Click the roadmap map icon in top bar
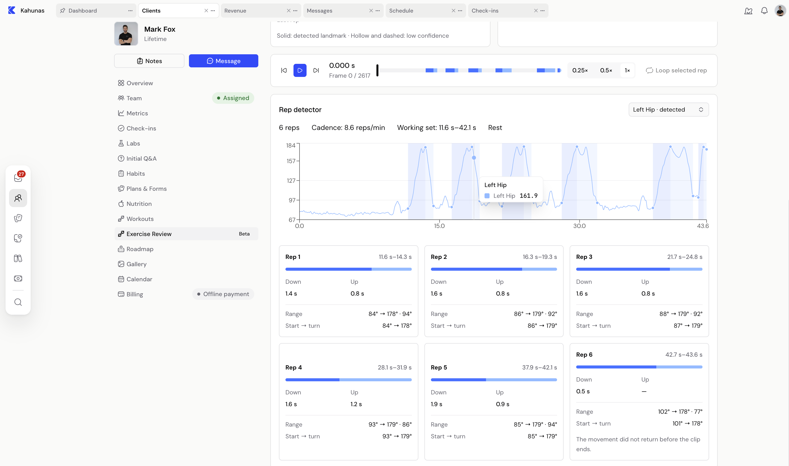Viewport: 789px width, 466px height. pos(748,11)
